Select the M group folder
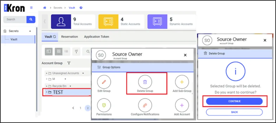 52,79
